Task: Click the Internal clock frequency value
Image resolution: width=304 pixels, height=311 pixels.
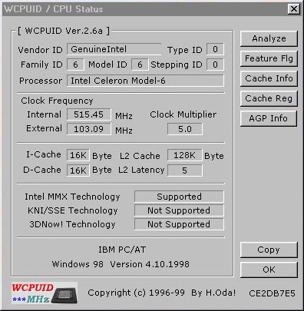Action: (x=89, y=114)
